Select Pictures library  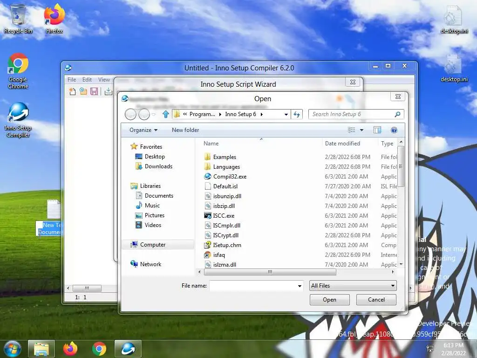(150, 215)
